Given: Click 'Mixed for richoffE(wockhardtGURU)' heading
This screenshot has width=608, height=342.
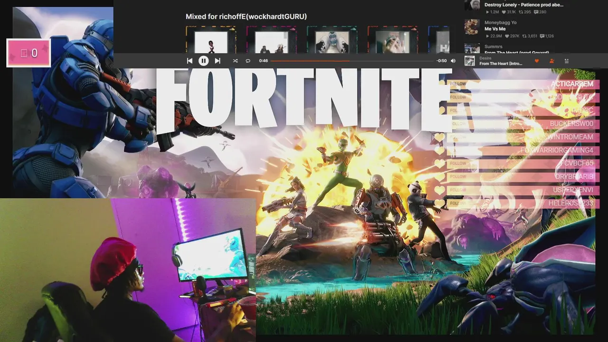Looking at the screenshot, I should click(x=246, y=17).
